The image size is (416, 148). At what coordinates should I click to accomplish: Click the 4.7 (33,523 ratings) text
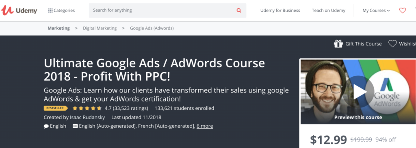click(126, 108)
